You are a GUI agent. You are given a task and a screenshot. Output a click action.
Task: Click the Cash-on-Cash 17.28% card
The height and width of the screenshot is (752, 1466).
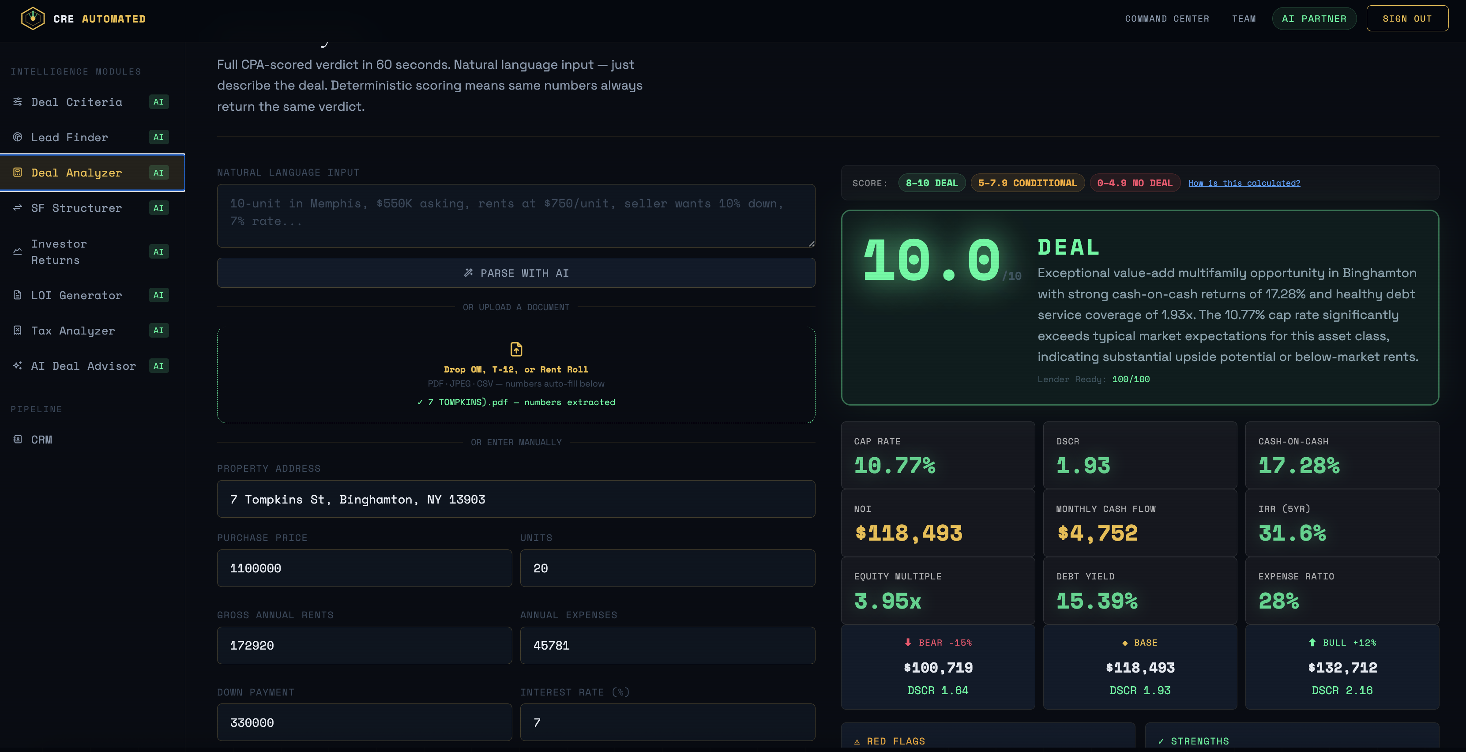pos(1342,455)
